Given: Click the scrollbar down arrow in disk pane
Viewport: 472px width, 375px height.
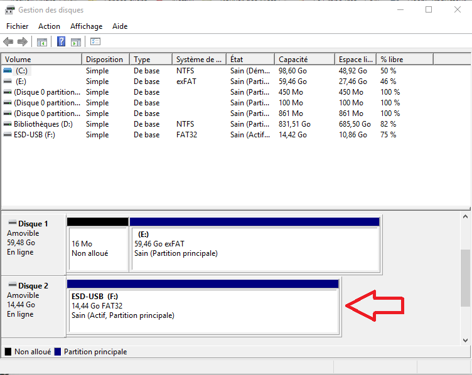Looking at the screenshot, I should pos(466,341).
